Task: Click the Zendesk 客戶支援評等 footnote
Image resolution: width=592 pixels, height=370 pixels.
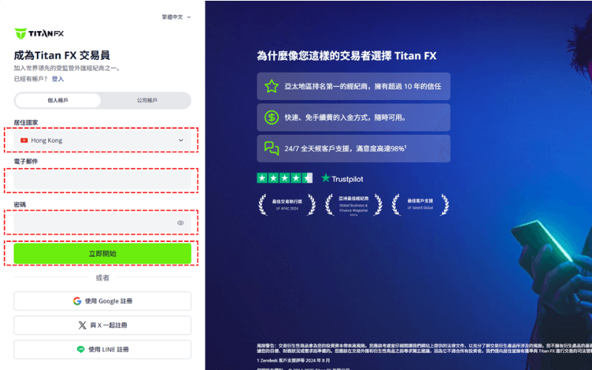Action: point(293,360)
